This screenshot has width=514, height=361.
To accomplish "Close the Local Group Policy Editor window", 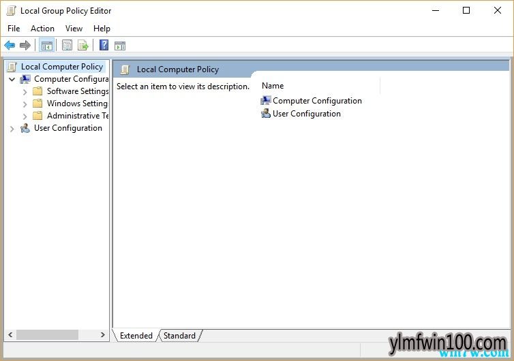I will coord(497,10).
